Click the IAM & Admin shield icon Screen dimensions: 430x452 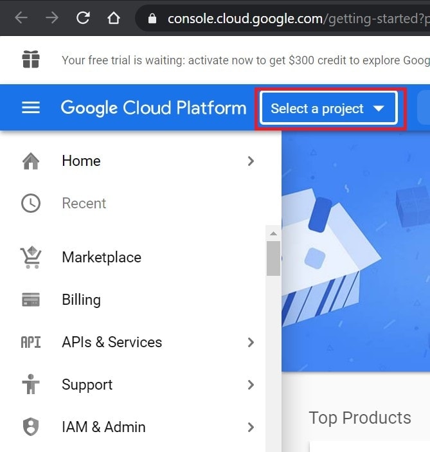click(x=31, y=427)
